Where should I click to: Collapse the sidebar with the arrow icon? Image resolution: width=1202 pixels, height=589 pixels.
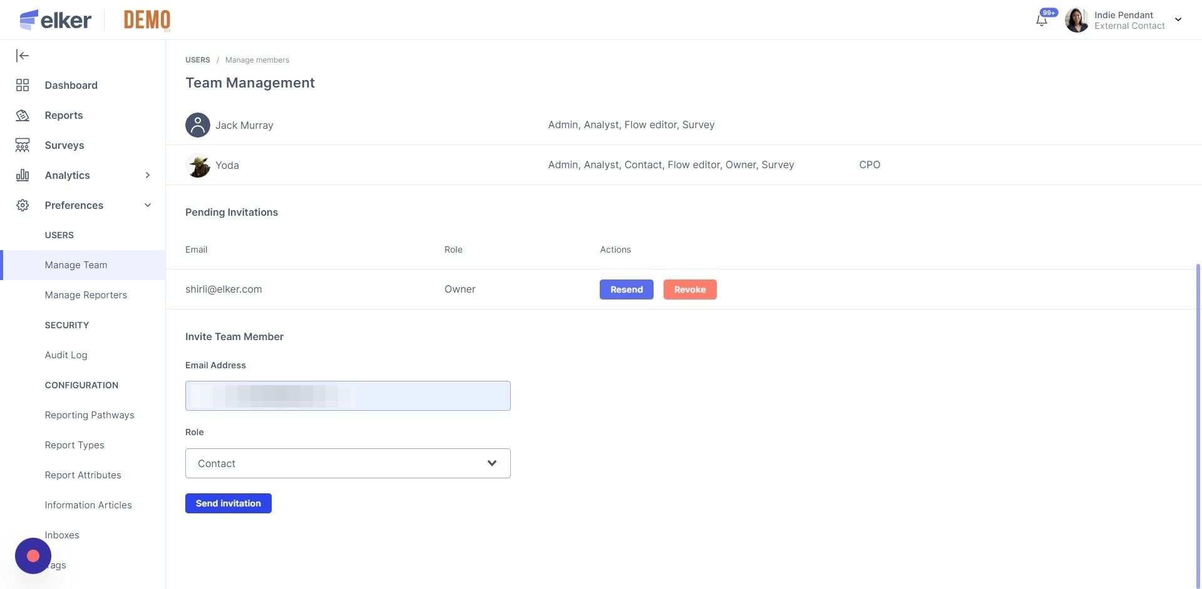[x=23, y=56]
